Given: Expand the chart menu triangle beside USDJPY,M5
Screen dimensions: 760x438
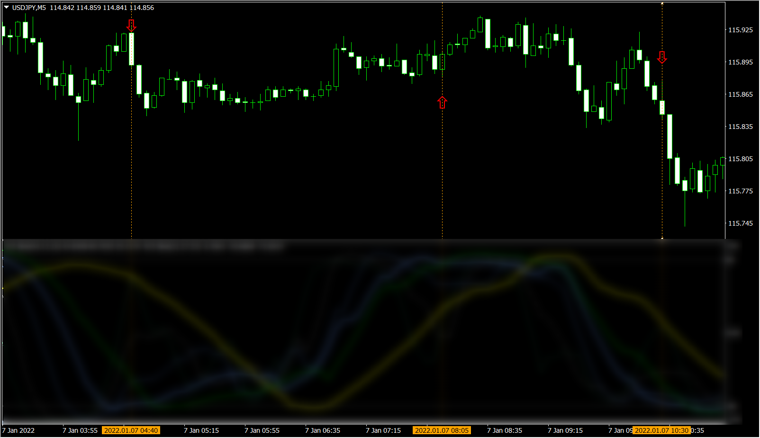Looking at the screenshot, I should tap(7, 8).
